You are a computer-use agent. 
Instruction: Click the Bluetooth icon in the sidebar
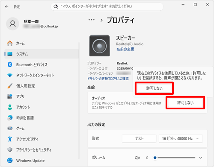(x=10, y=64)
